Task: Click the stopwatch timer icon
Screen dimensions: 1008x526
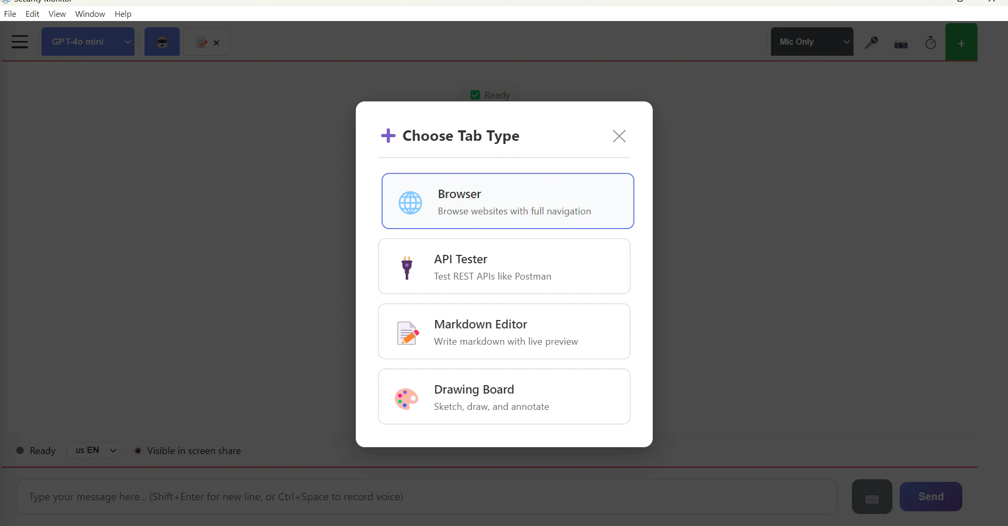Action: [x=930, y=42]
